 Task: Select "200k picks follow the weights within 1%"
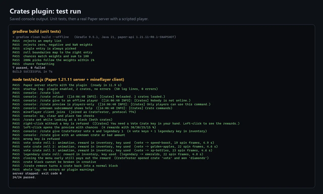click(x=53, y=60)
